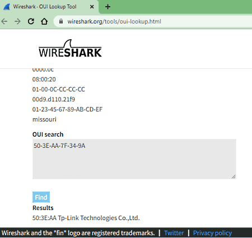The width and height of the screenshot is (252, 238).
Task: Click the browser forward arrow
Action: pyautogui.click(x=17, y=21)
